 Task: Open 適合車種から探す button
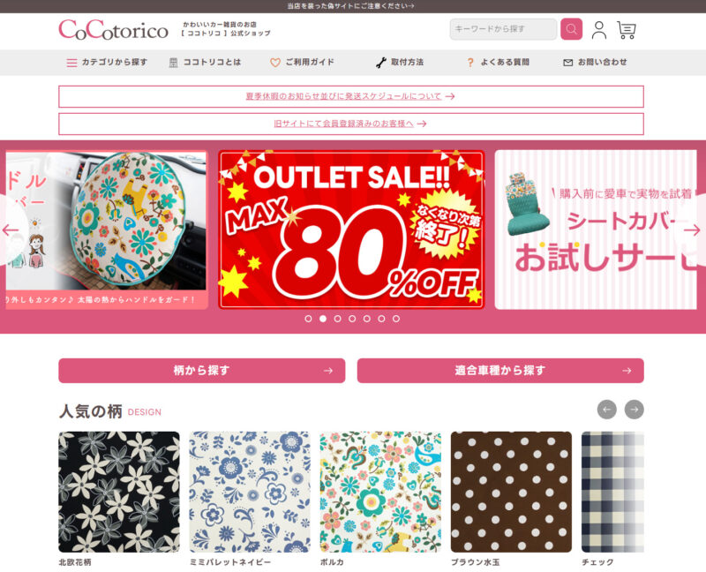coord(500,371)
